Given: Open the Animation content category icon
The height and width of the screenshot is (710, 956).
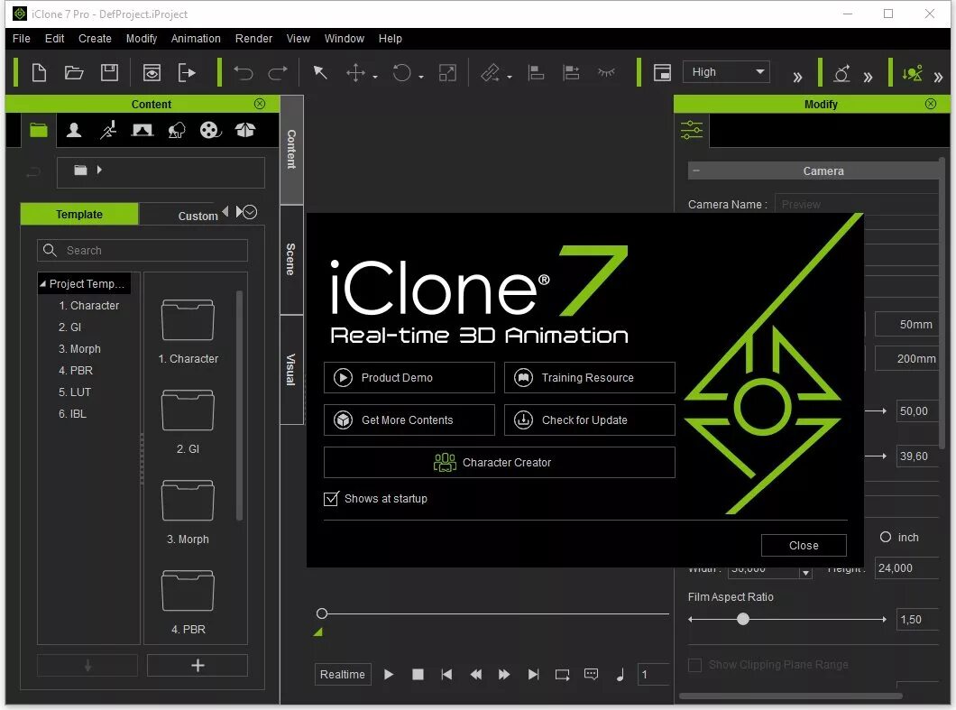Looking at the screenshot, I should tap(108, 130).
